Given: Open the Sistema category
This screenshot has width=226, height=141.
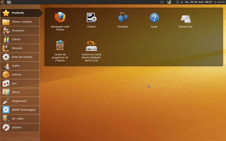Looking at the screenshot, I should click(x=20, y=127).
